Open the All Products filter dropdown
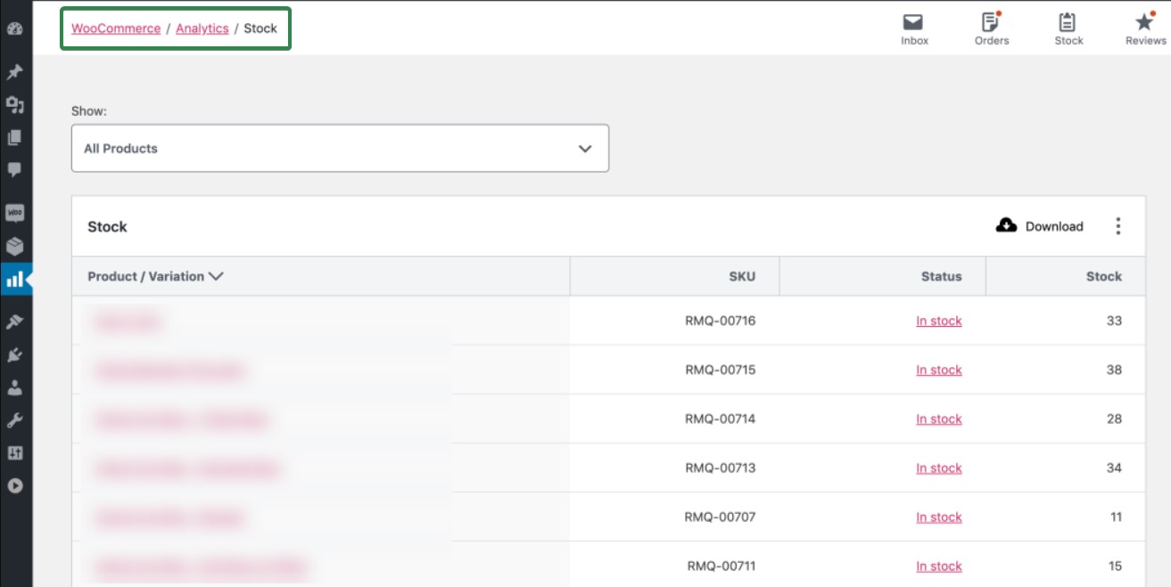Image resolution: width=1171 pixels, height=587 pixels. pos(339,148)
